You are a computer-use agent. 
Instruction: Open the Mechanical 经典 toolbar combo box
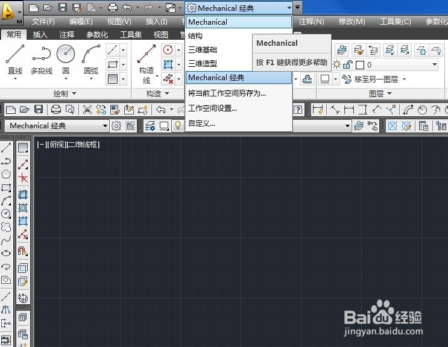(x=57, y=125)
